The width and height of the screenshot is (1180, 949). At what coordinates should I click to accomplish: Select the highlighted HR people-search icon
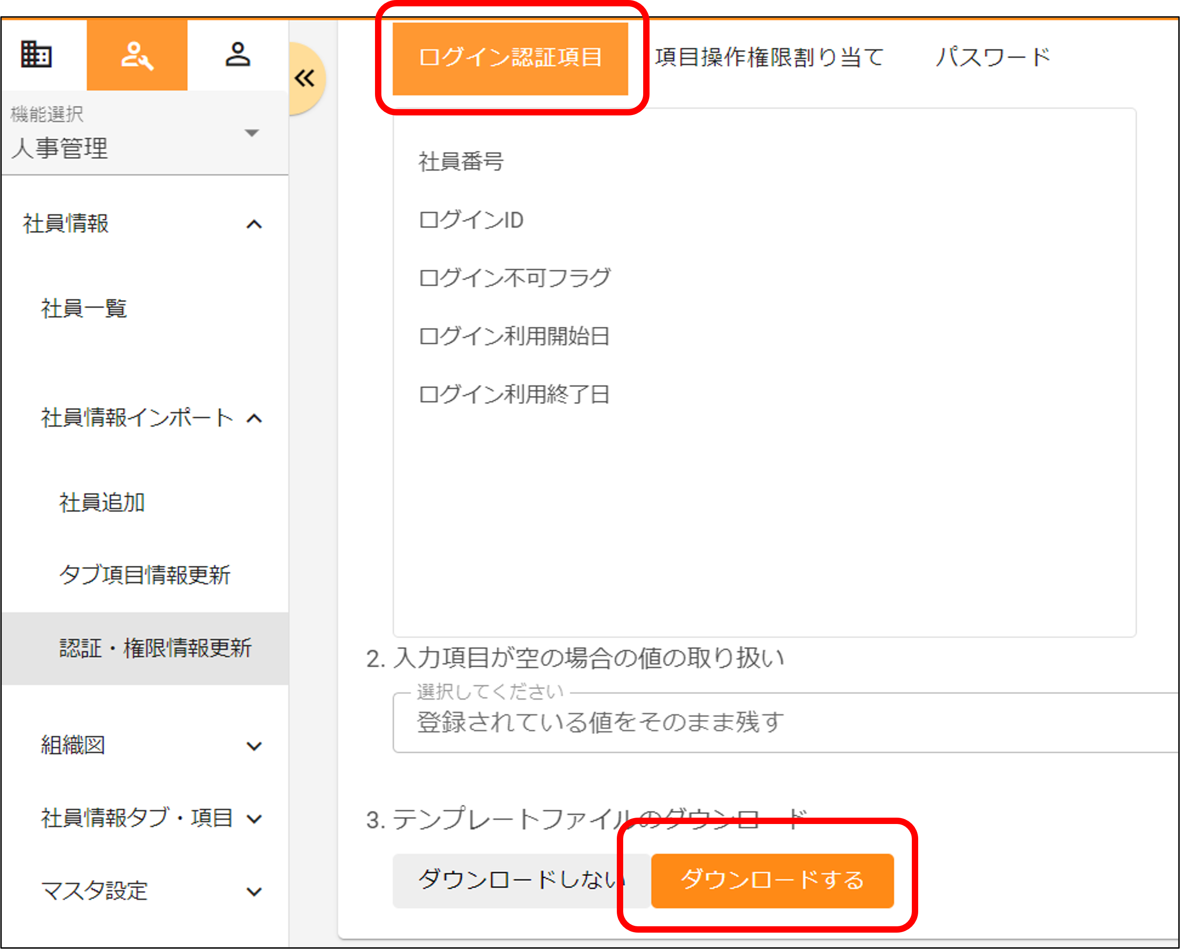pos(136,55)
